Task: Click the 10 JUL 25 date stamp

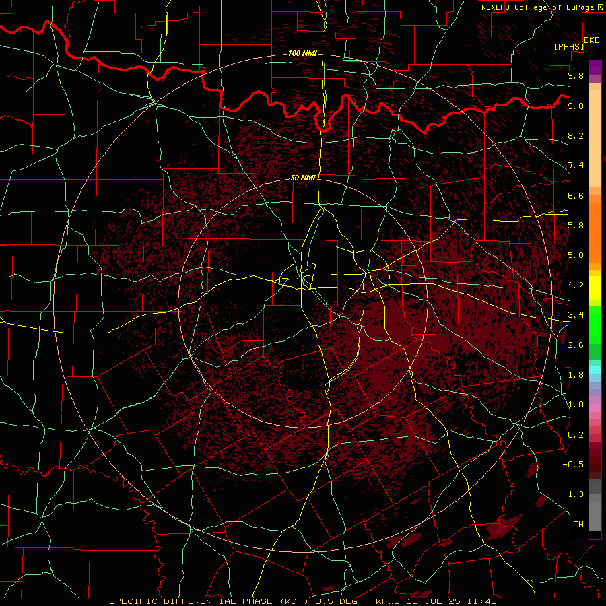Action: click(435, 601)
